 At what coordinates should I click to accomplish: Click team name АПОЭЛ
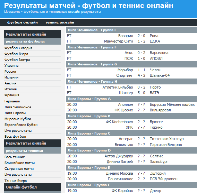point(156,59)
